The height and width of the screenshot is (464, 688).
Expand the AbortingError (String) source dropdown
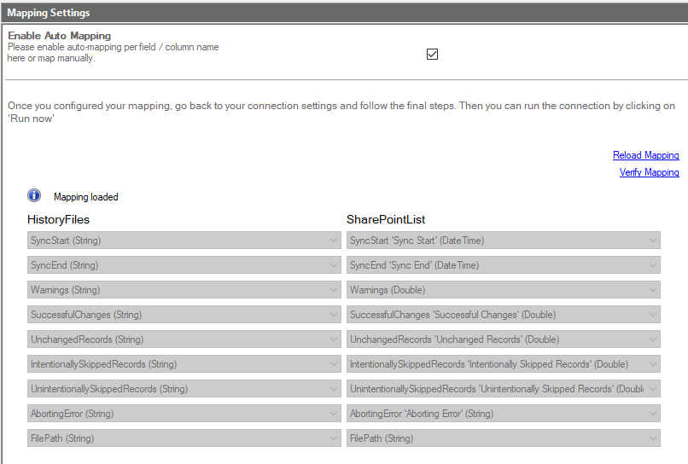pyautogui.click(x=184, y=414)
